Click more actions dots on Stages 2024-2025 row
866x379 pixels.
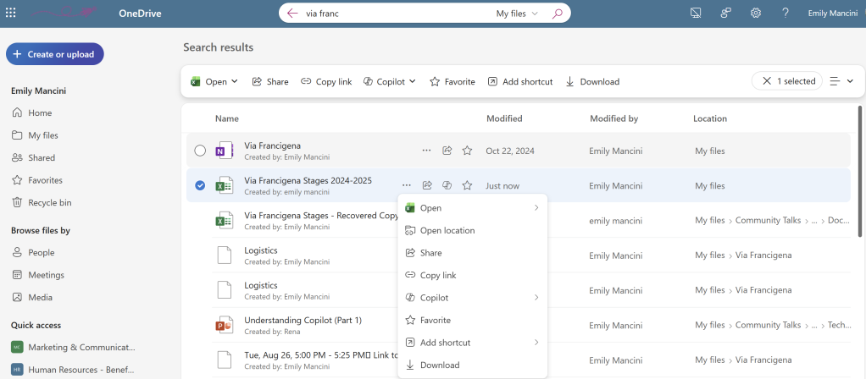[407, 185]
